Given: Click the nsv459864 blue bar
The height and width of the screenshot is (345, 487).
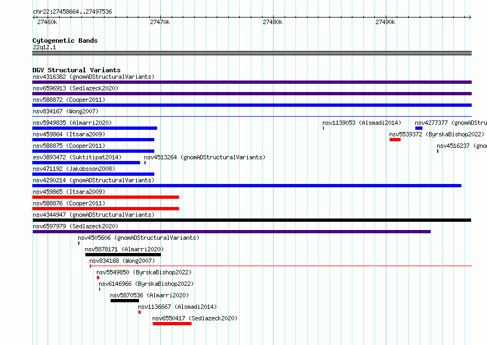Looking at the screenshot, I should pos(93,140).
